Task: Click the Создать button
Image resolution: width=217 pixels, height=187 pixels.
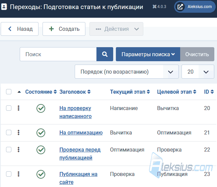Action: coord(64,29)
